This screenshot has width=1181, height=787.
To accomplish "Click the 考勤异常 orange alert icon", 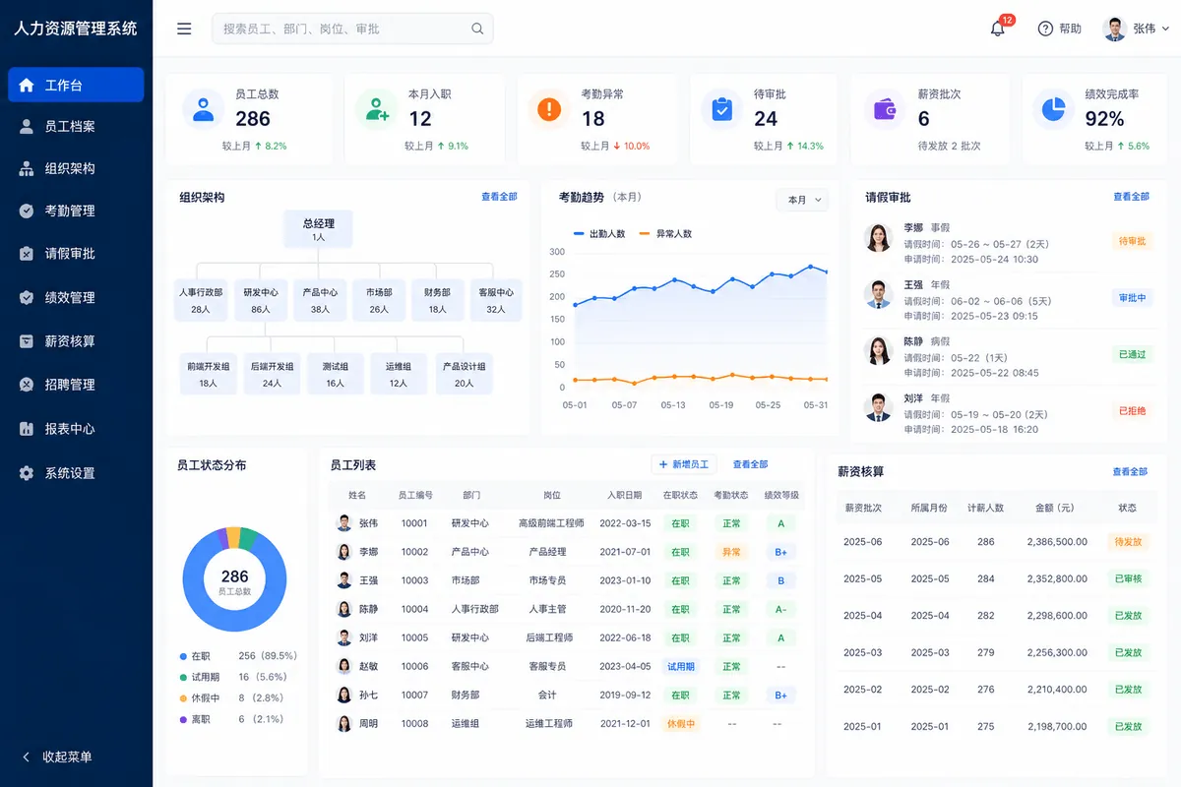I will 548,108.
